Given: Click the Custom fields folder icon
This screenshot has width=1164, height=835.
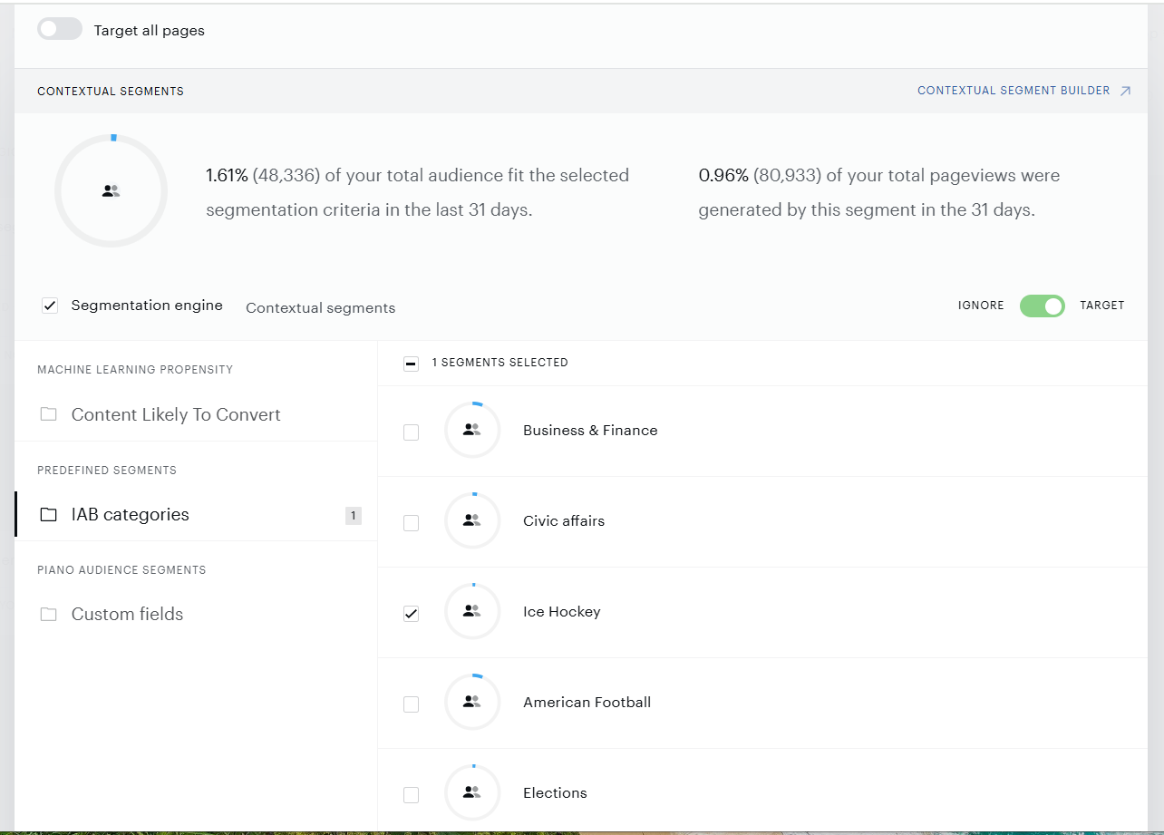Looking at the screenshot, I should click(x=48, y=614).
